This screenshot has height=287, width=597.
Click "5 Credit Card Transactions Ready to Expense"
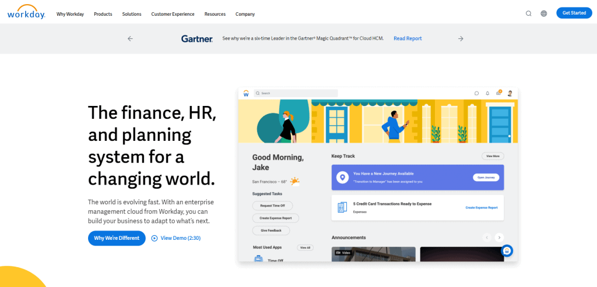392,204
